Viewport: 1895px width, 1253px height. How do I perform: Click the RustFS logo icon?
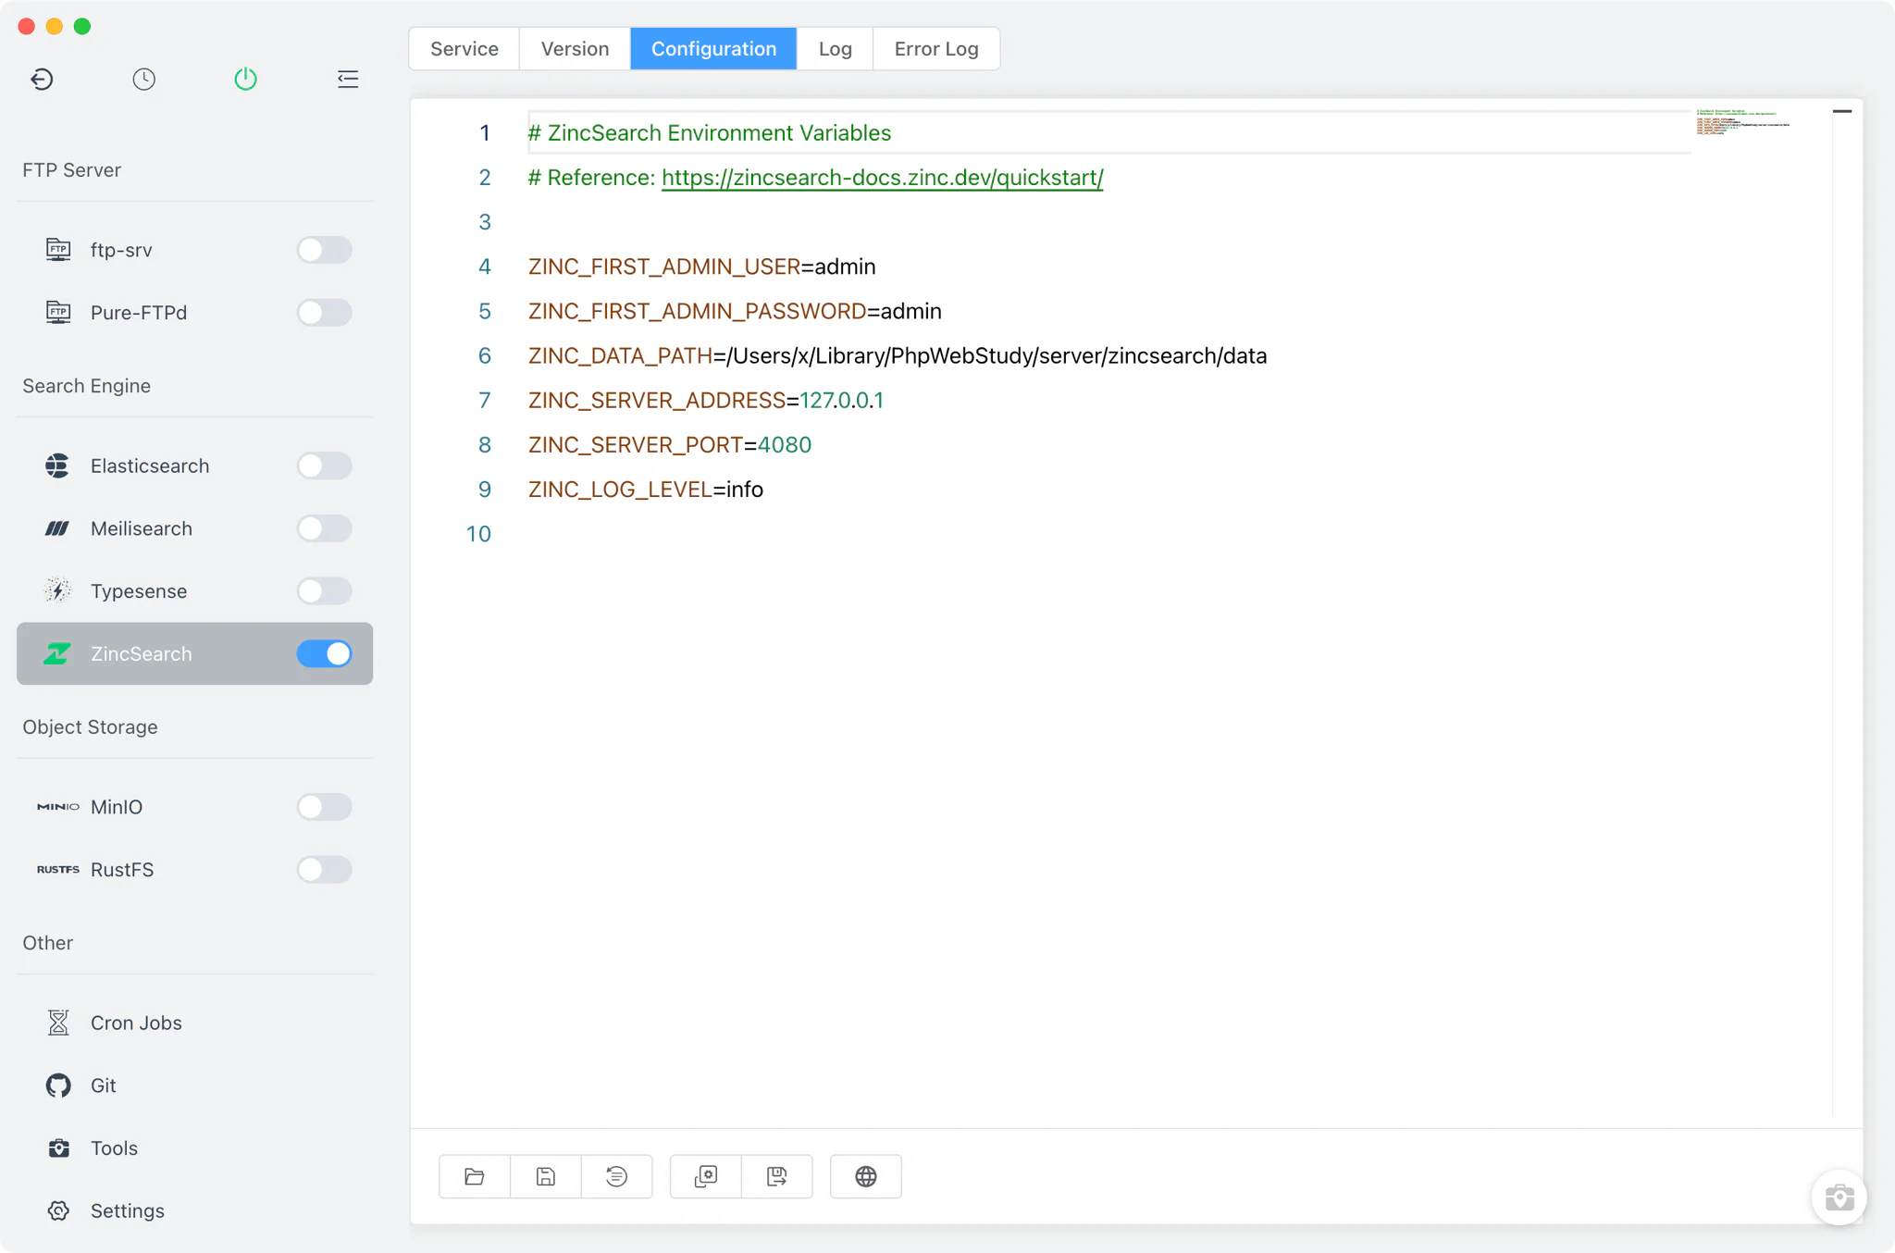pos(58,869)
